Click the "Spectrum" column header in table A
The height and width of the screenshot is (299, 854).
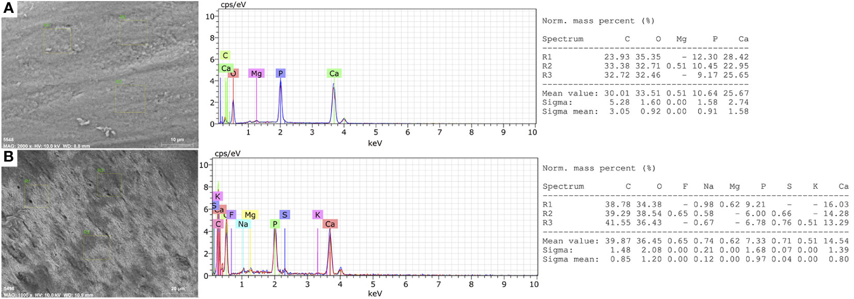563,39
